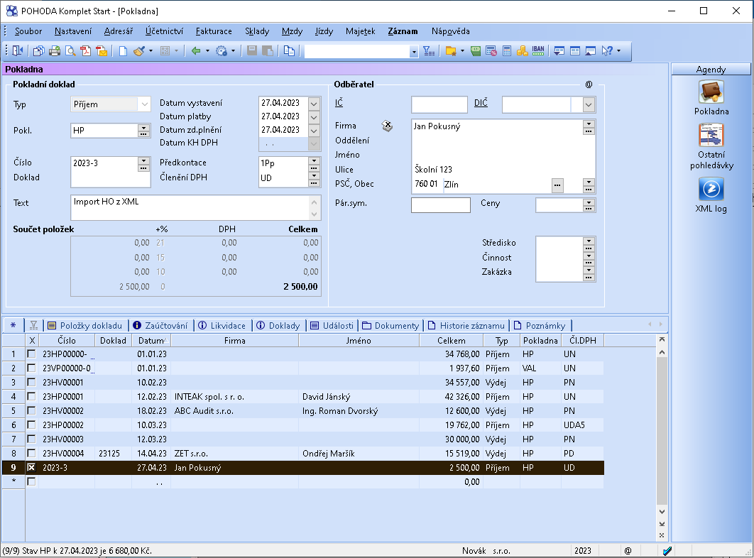The height and width of the screenshot is (558, 754).
Task: Sort table by Celkem column header
Action: (x=451, y=341)
